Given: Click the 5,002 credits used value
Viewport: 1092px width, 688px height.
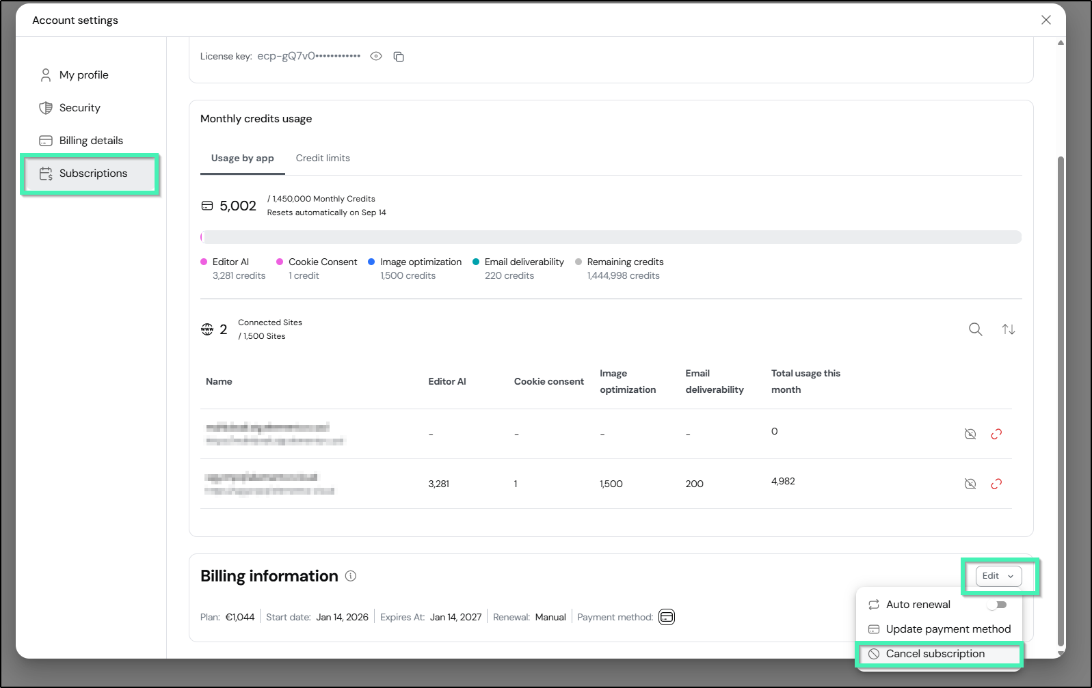Looking at the screenshot, I should pos(238,206).
